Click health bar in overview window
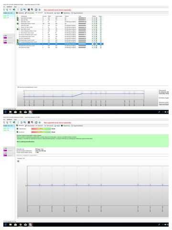Screen dimensions: 172x230 (x=41, y=132)
